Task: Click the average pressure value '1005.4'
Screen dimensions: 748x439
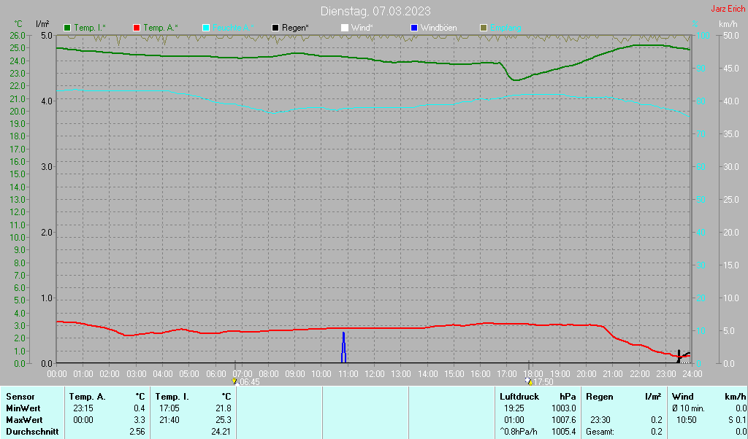Action: 563,432
